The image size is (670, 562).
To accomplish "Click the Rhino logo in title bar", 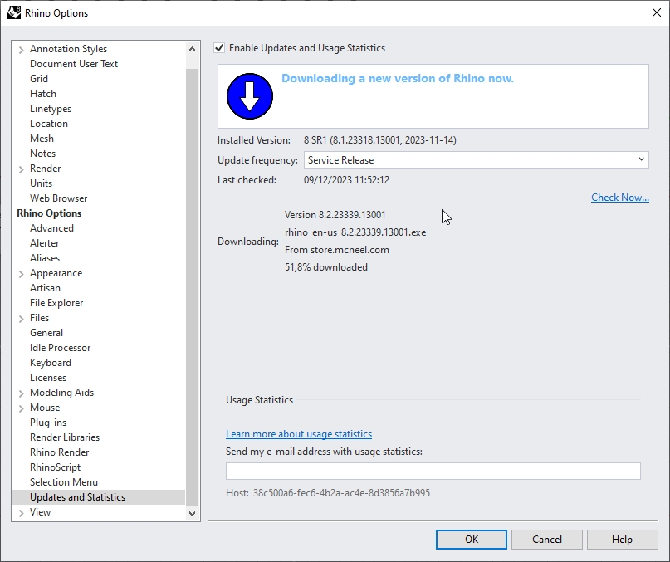I will pos(14,12).
